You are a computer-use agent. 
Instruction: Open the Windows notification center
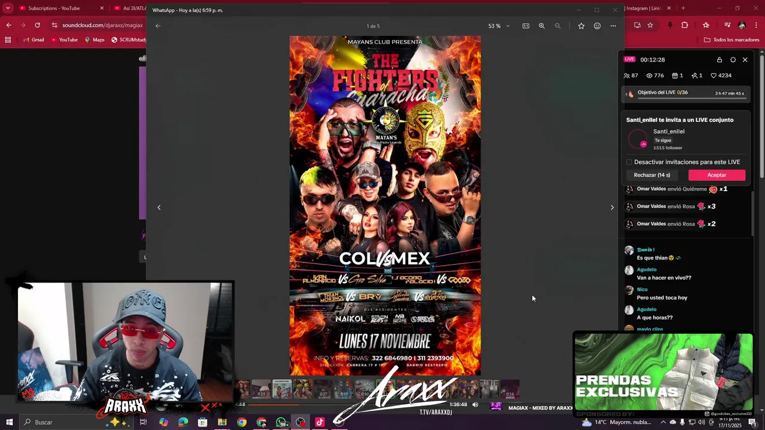[x=752, y=422]
